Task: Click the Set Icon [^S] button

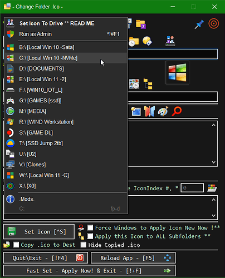Action: pos(39,232)
